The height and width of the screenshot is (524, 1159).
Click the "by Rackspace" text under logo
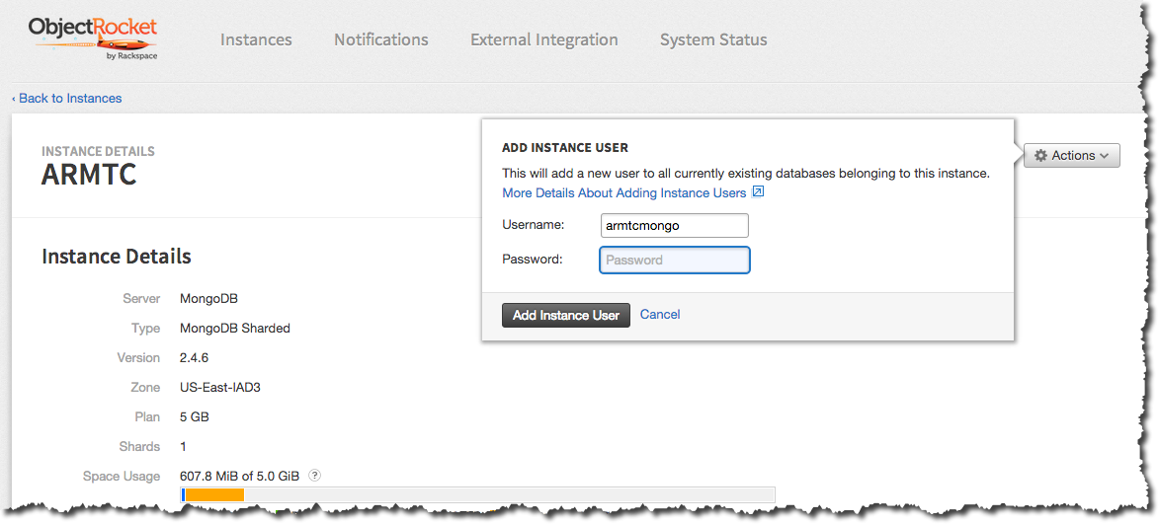130,56
